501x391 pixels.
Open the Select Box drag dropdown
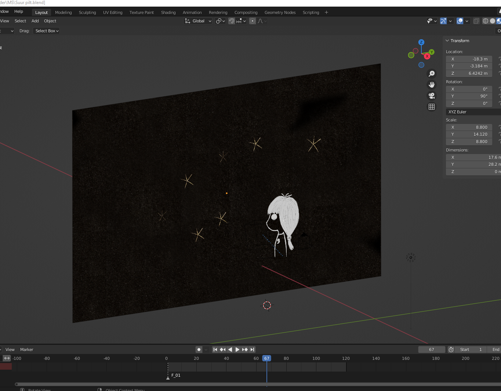(47, 31)
